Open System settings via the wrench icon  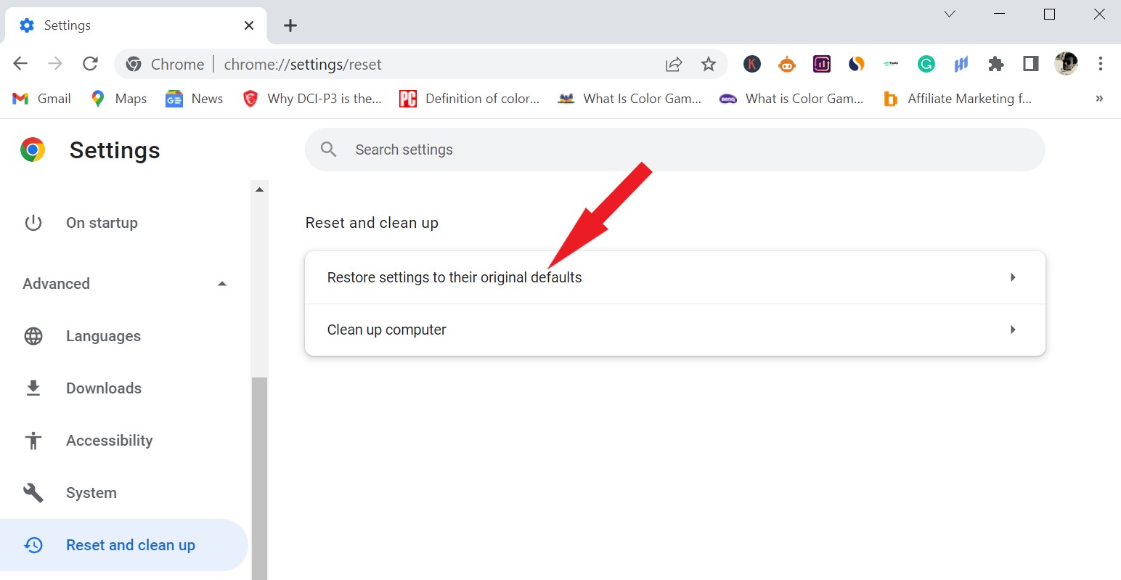point(33,492)
